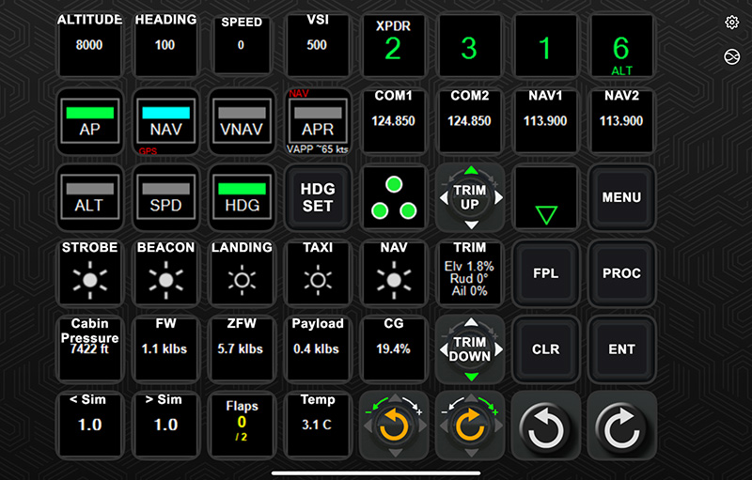Click the FW 1.1 klbs tile

coord(166,349)
